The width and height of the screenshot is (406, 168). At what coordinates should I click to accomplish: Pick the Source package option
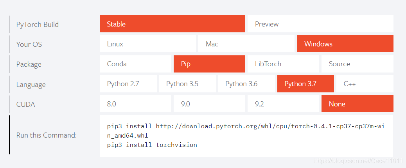357,64
